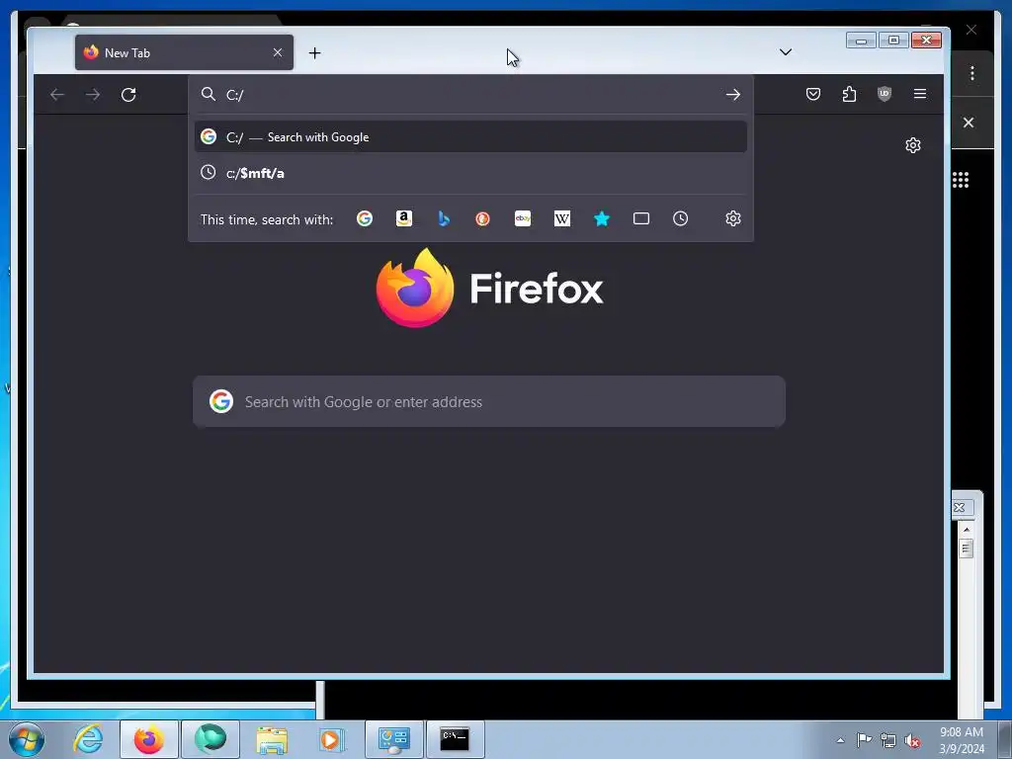
Task: Open search settings gear in dropdown
Action: coord(732,218)
